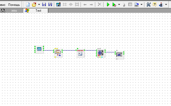Select the FORMAT string element
Viewport: 171px width, 106px height.
click(x=80, y=53)
